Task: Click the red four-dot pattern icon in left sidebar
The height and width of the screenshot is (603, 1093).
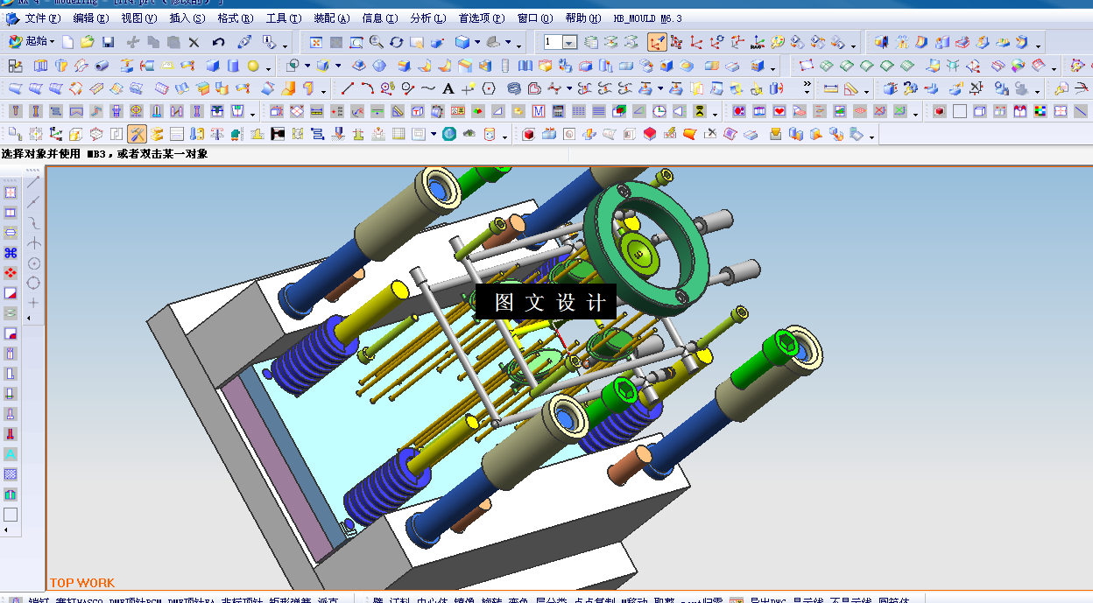Action: [11, 273]
